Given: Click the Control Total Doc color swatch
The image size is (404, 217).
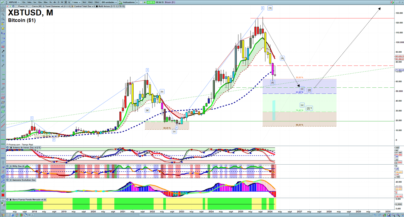Looking at the screenshot, I should pos(73,6).
